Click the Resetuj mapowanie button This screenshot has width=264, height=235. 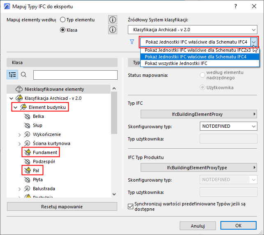(x=62, y=207)
